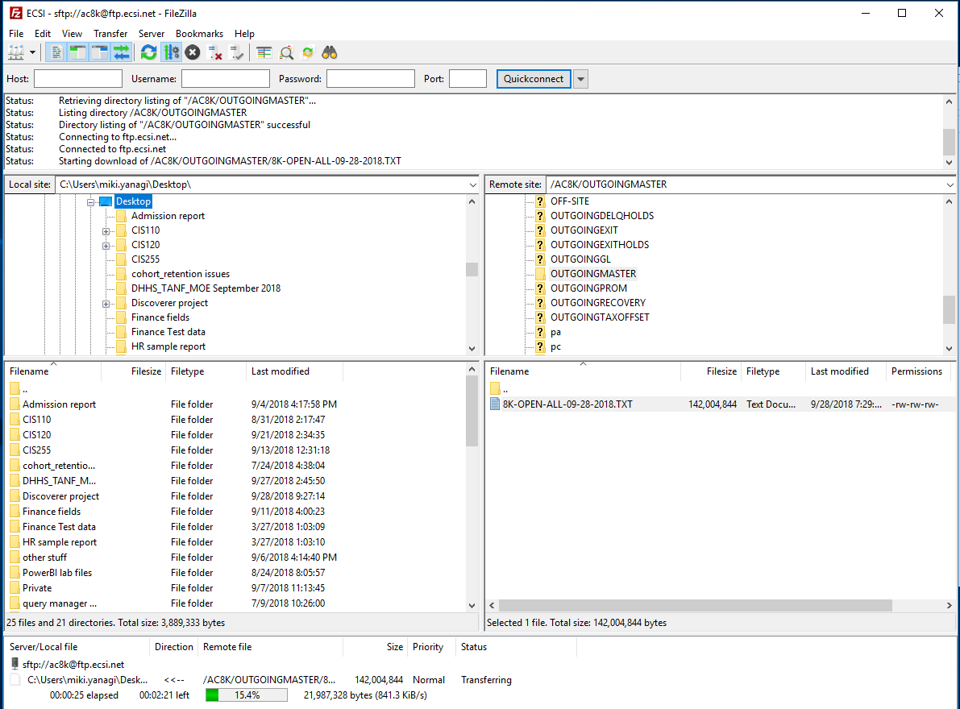This screenshot has height=709, width=960.
Task: Click the remote file list horizontal scrollbar
Action: coord(695,605)
